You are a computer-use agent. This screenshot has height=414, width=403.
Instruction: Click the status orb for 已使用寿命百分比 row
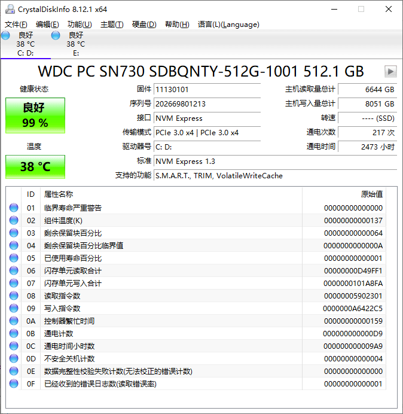[x=14, y=258]
